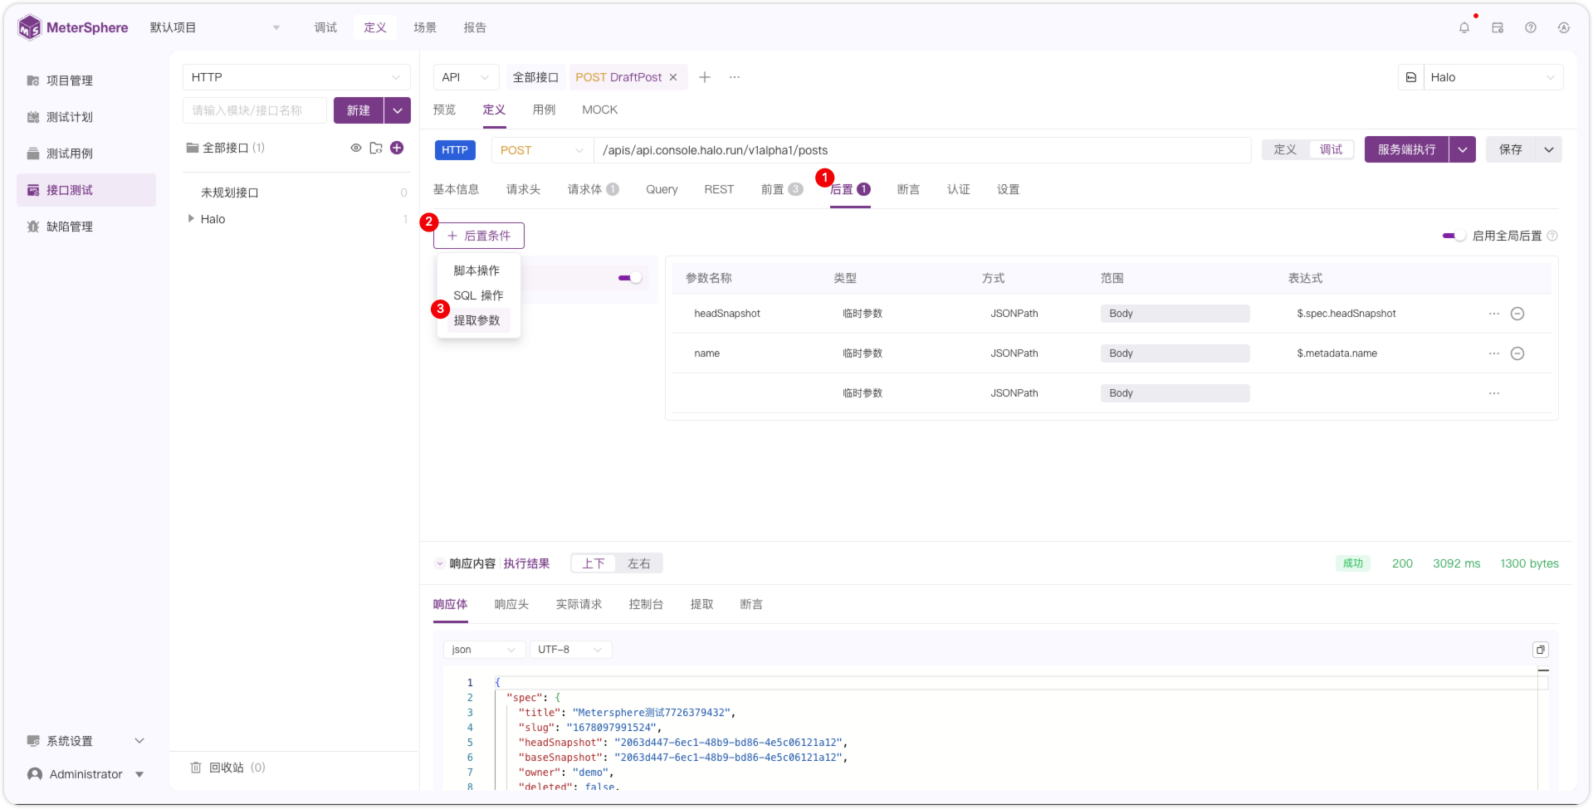Open the 断言 request tab

908,189
